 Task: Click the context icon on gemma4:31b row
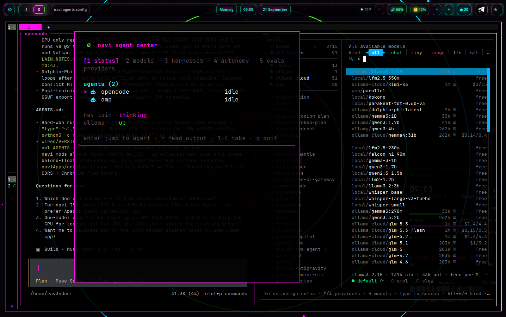(455, 135)
